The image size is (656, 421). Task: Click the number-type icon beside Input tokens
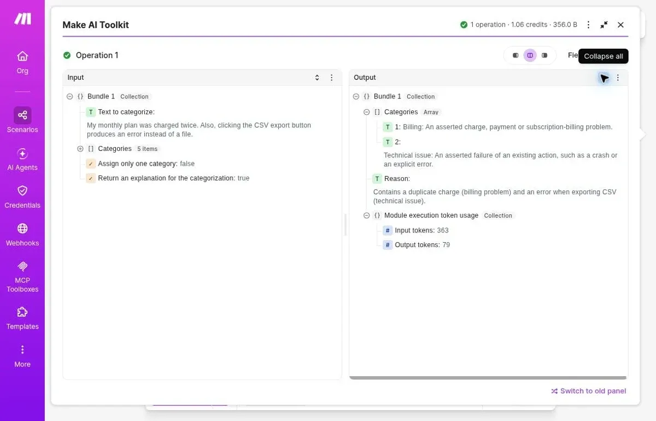(x=388, y=231)
